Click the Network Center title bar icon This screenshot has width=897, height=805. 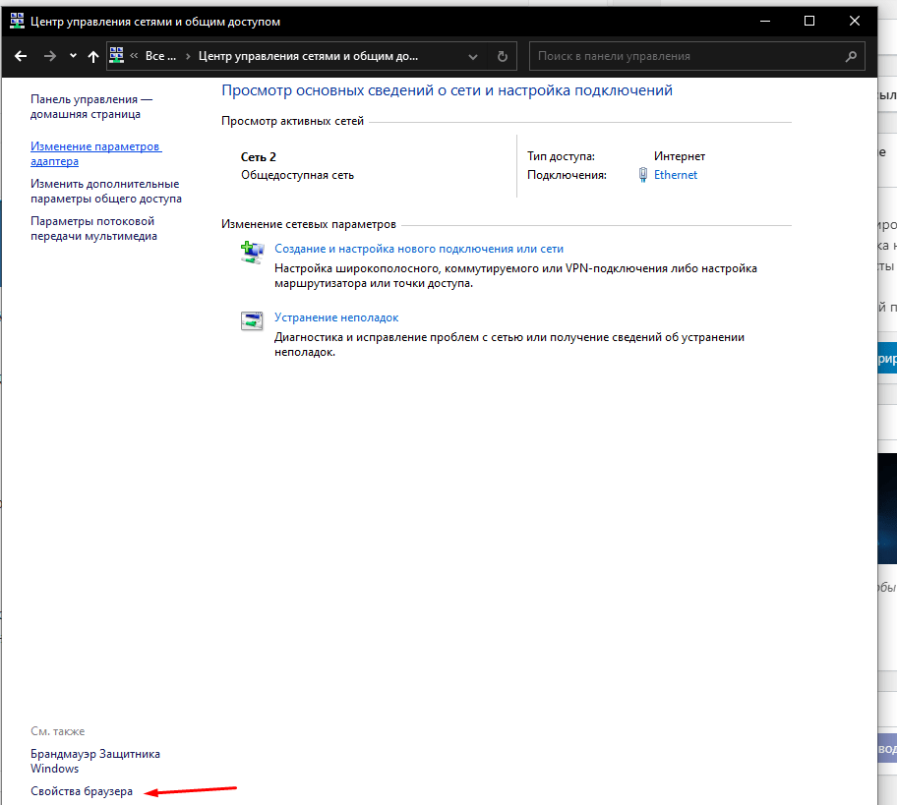tap(17, 21)
